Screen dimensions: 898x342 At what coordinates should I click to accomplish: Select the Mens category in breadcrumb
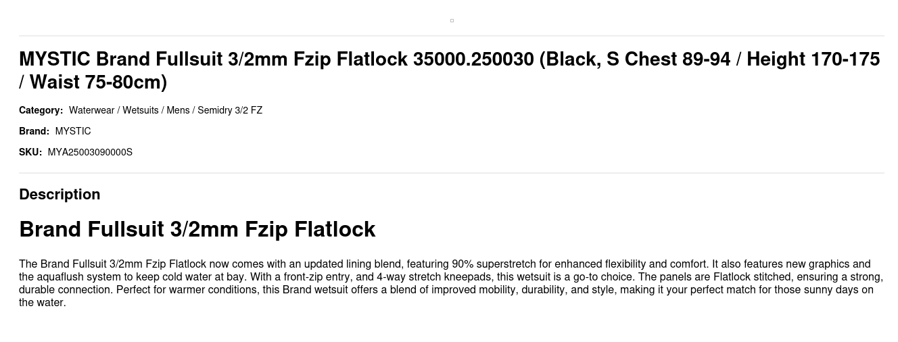click(x=178, y=110)
